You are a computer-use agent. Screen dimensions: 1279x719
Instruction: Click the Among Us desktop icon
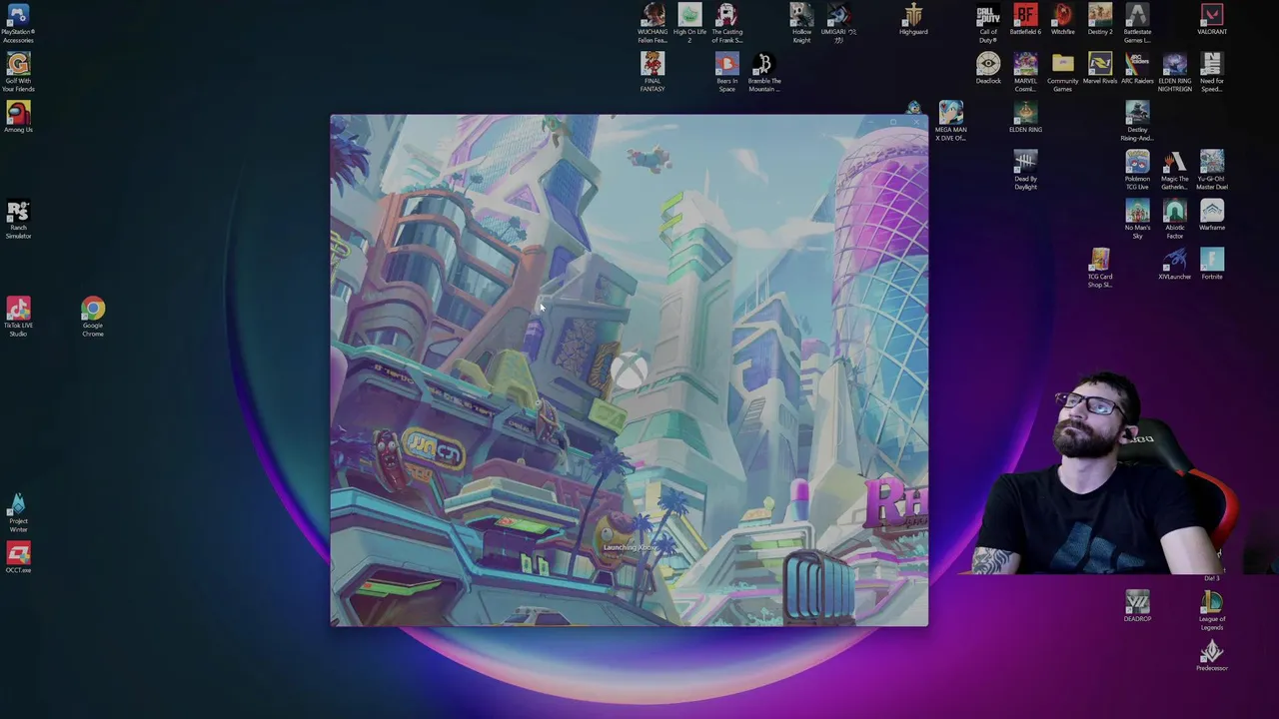18,117
